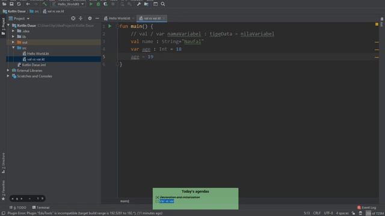The width and height of the screenshot is (385, 216).
Task: Open the Project view dropdown
Action: pos(19,19)
